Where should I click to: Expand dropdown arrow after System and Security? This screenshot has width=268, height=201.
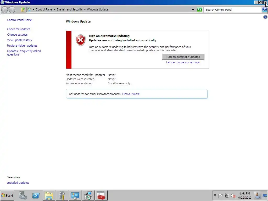click(x=85, y=10)
